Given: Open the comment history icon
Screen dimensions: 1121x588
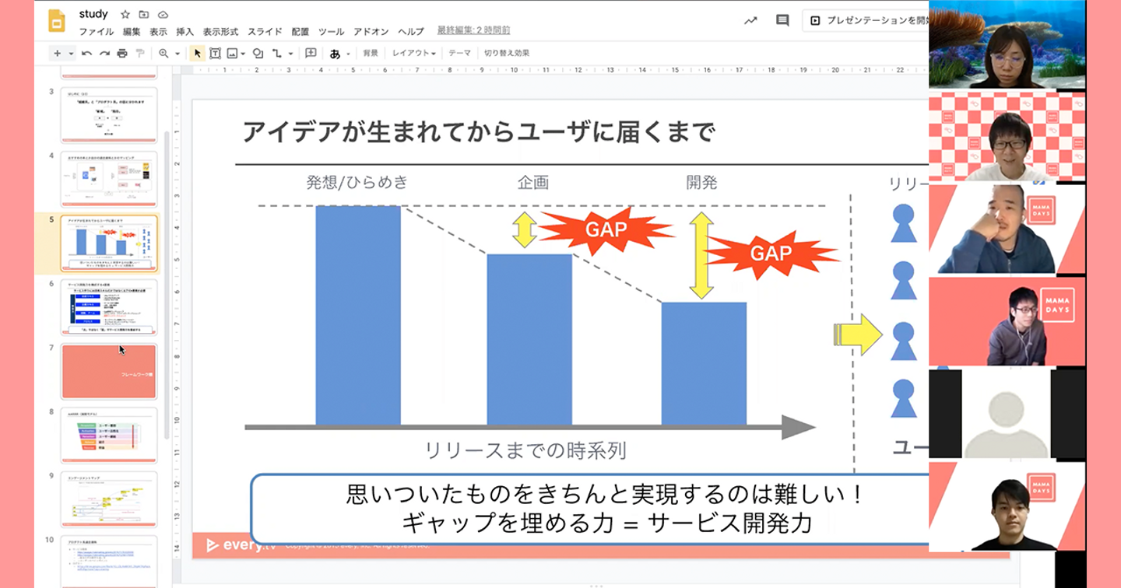Looking at the screenshot, I should pos(782,21).
